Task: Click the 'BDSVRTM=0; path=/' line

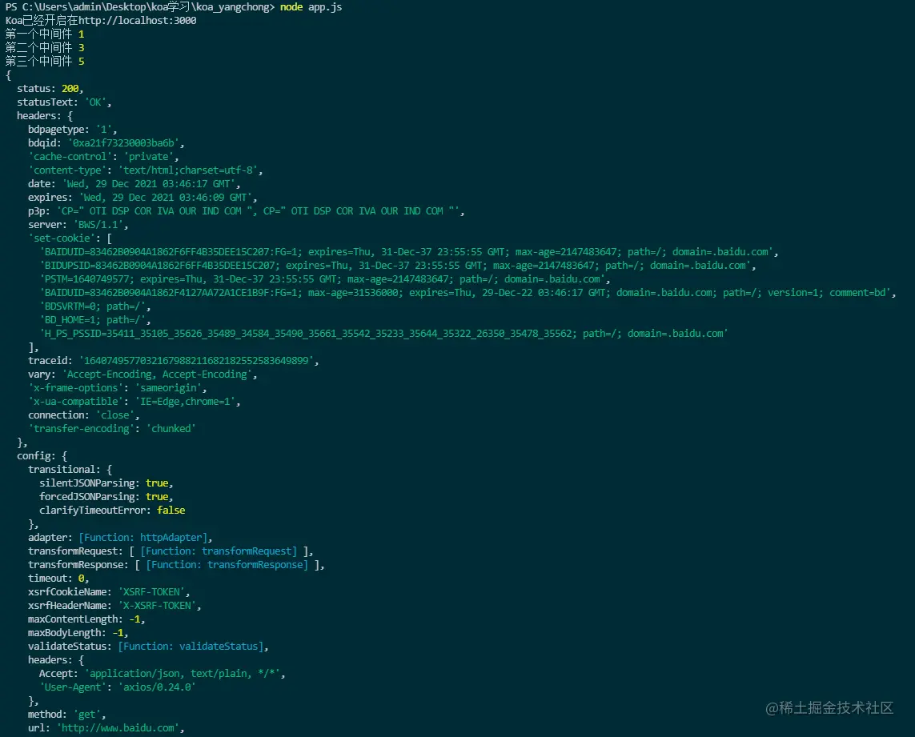Action: point(95,306)
